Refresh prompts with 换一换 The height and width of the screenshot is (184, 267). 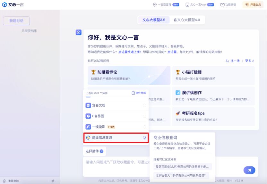pyautogui.click(x=233, y=61)
